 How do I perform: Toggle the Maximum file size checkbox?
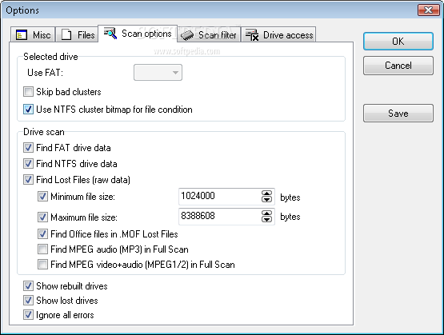[x=42, y=217]
